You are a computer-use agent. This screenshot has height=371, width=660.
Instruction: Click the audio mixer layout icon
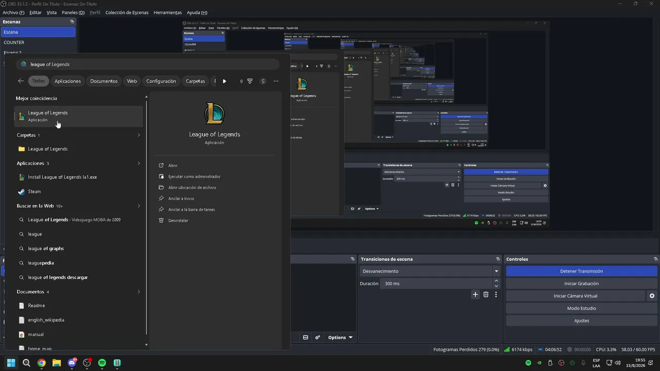click(x=305, y=338)
